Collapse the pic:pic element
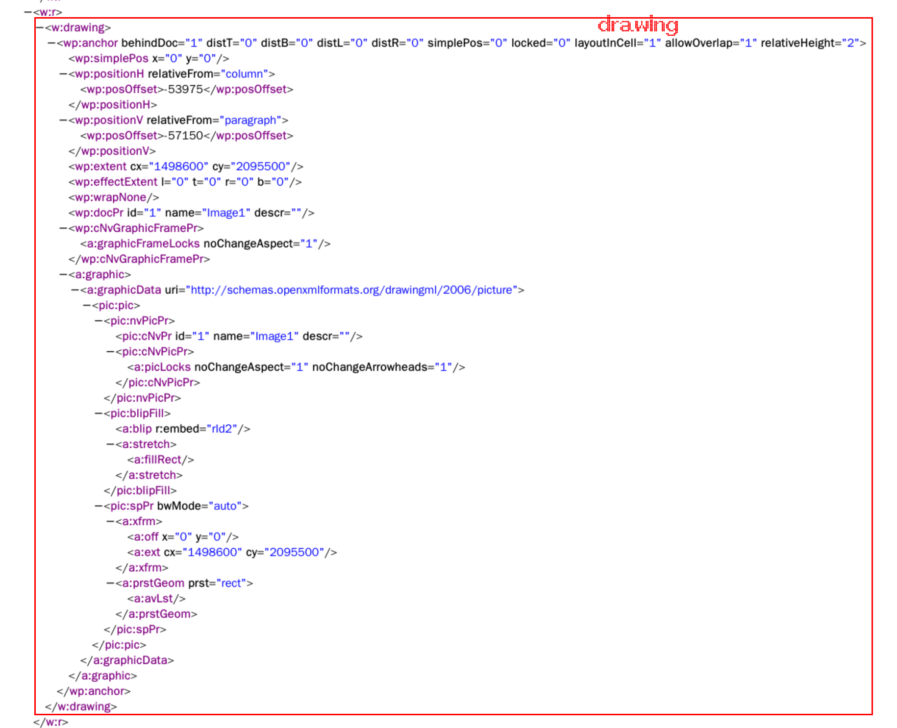Viewport: 897px width, 728px height. 87,305
